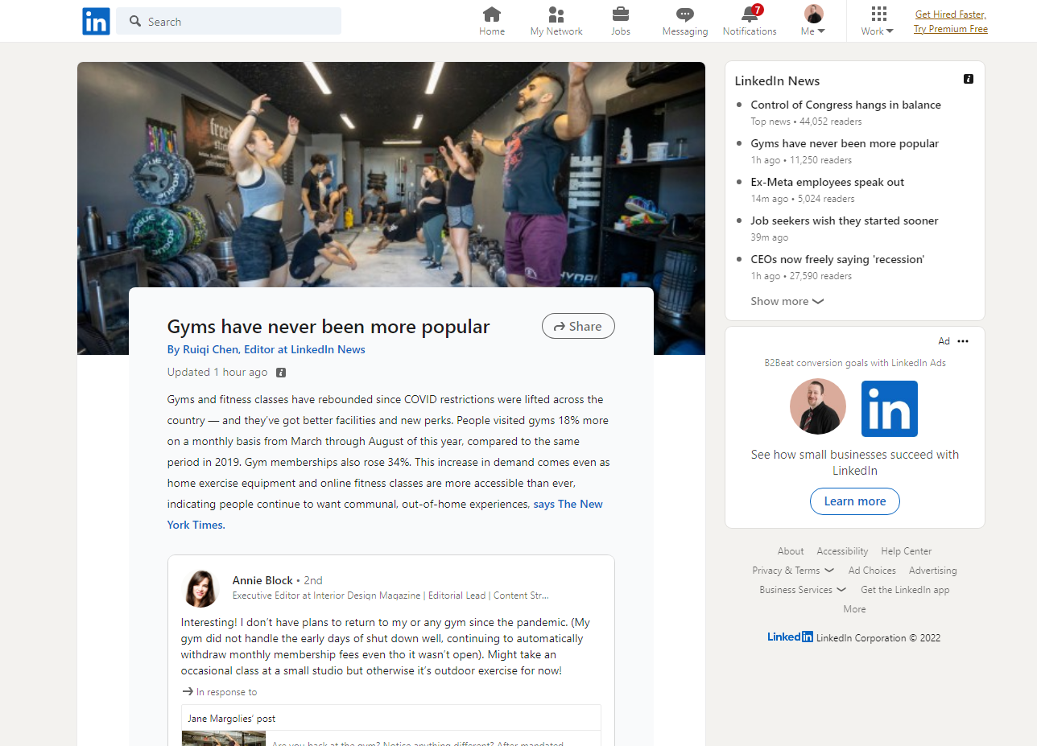Open the Privacy & Terms dropdown
Image resolution: width=1037 pixels, height=746 pixels.
792,570
